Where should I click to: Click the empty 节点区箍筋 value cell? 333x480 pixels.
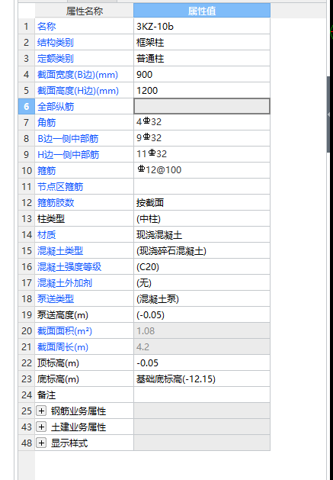202,186
